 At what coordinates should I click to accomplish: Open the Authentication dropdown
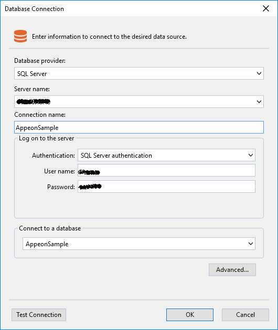(x=166, y=156)
